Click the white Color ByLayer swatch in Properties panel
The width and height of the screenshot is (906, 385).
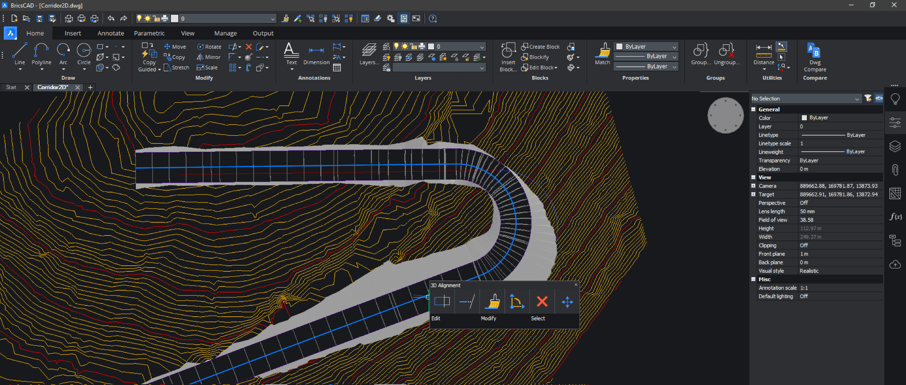(804, 118)
